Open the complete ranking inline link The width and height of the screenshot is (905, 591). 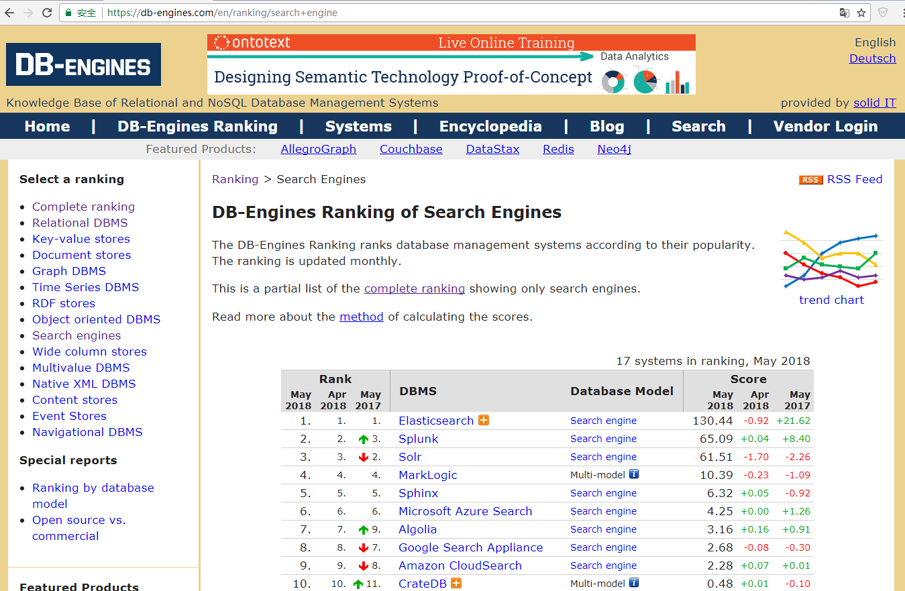[x=415, y=288]
